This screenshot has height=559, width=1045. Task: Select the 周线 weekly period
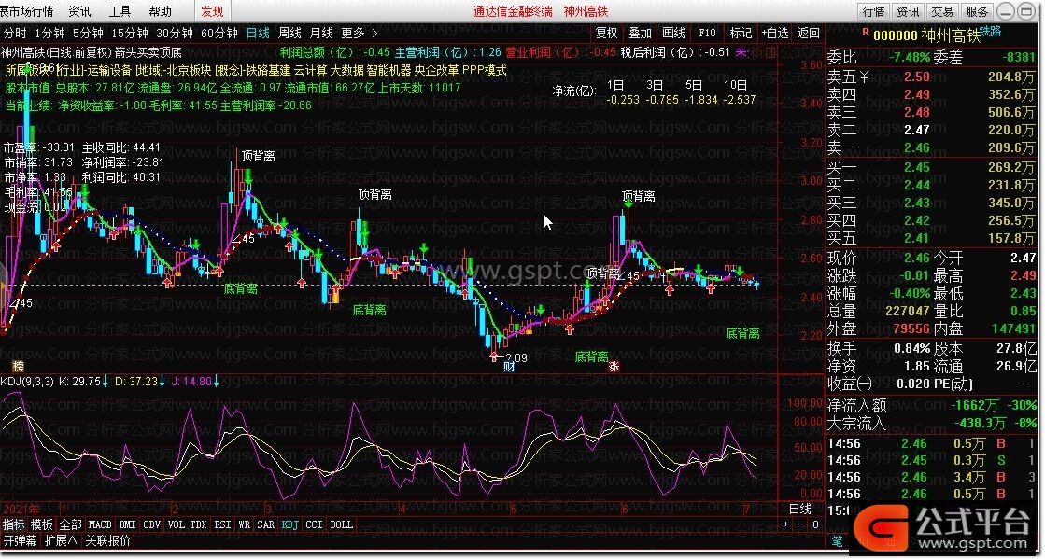tap(289, 33)
